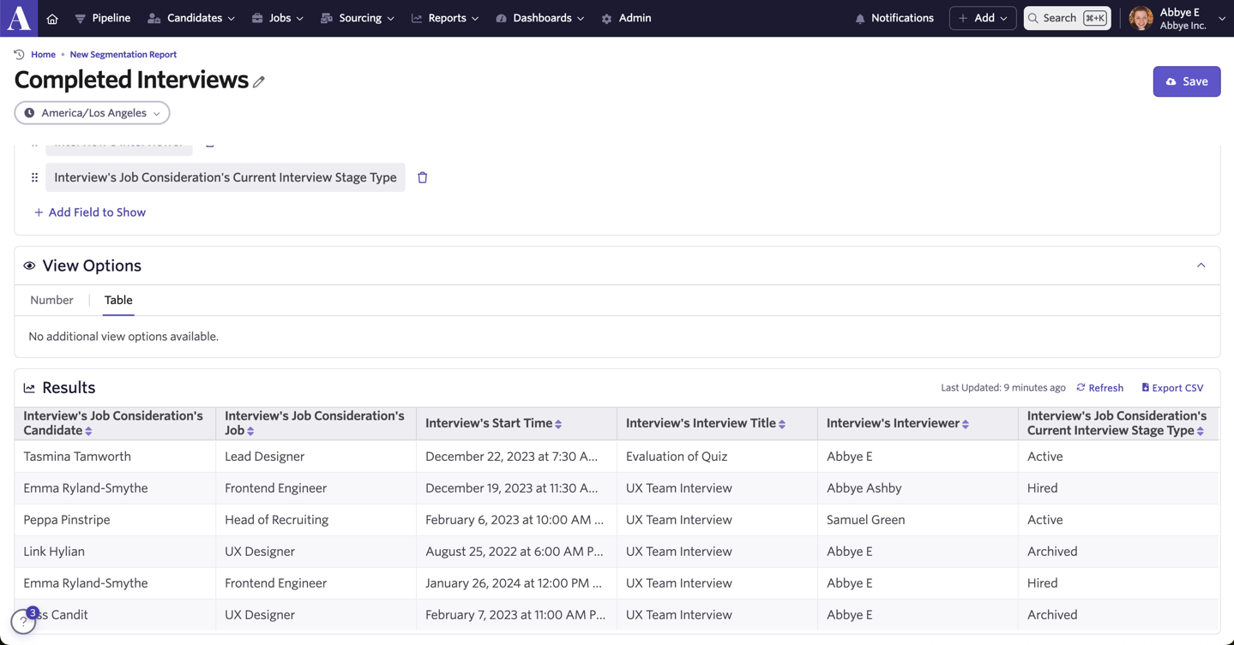Open the help question mark widget
Screen dimensions: 1234x645
click(x=23, y=621)
